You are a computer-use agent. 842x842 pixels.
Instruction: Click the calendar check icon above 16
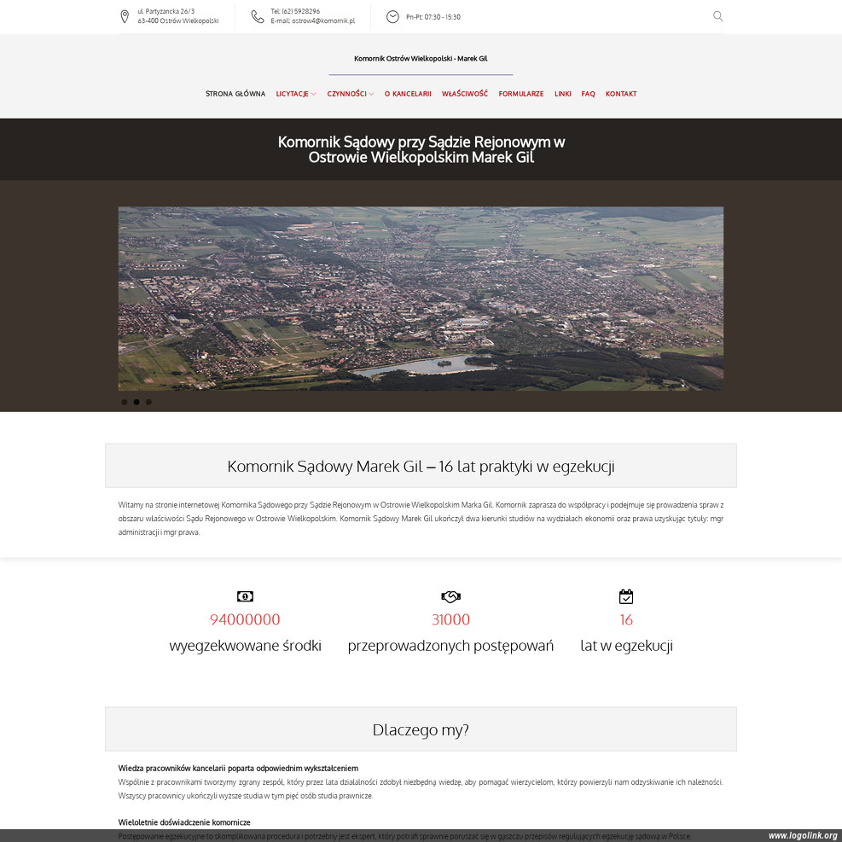(626, 596)
